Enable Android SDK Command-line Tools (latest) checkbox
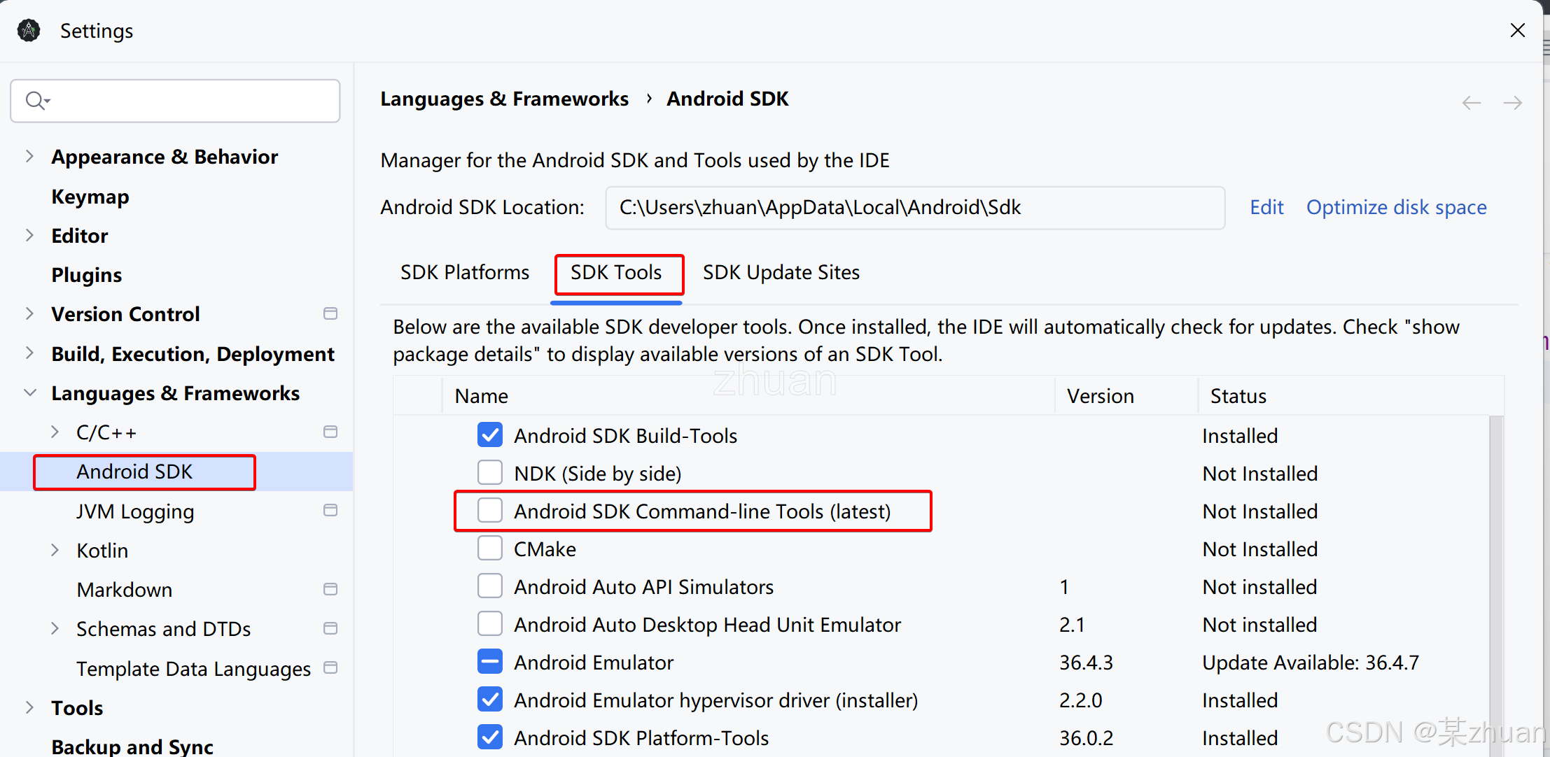 (490, 511)
